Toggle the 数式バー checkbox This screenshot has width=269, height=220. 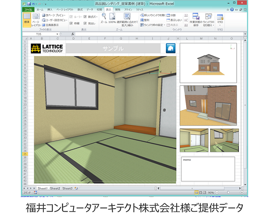click(x=85, y=17)
